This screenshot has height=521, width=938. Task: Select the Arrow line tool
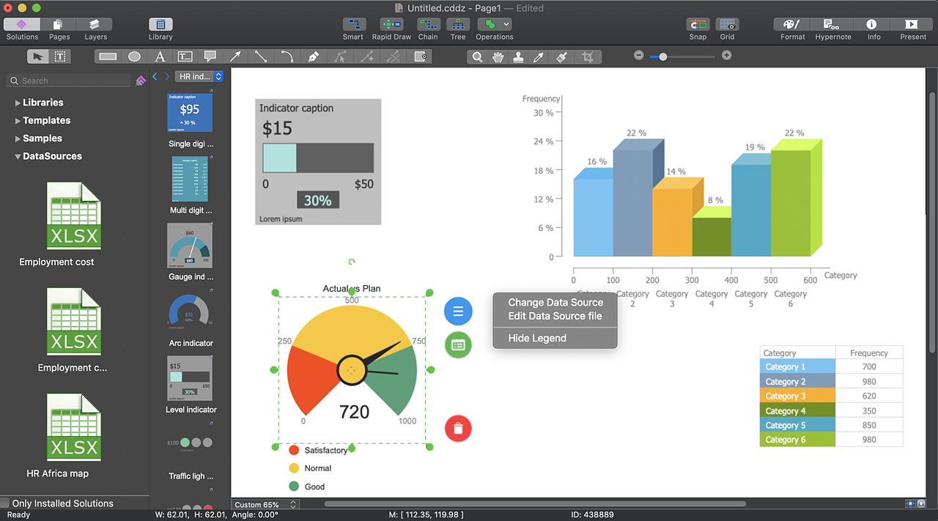pyautogui.click(x=235, y=56)
